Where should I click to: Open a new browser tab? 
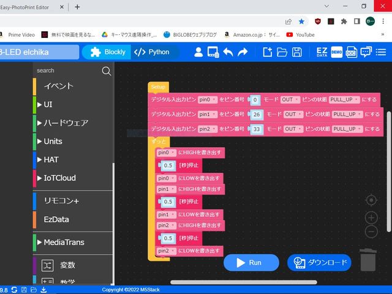77,7
